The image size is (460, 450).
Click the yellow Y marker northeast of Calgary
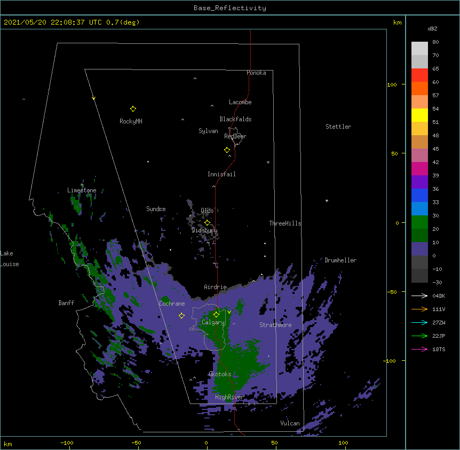(229, 312)
